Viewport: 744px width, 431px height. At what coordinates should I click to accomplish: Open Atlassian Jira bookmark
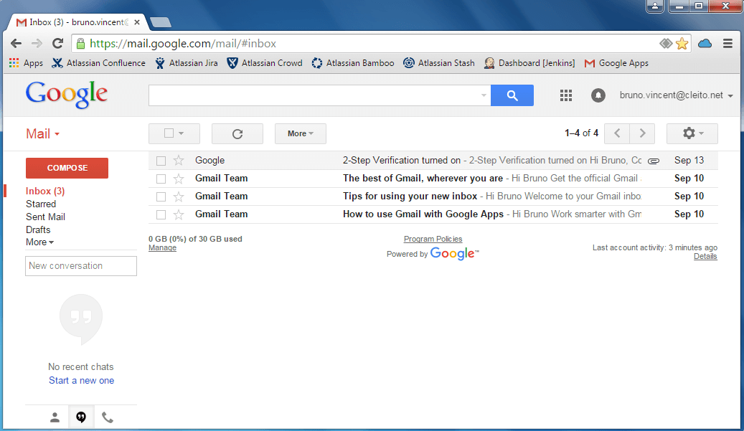187,63
